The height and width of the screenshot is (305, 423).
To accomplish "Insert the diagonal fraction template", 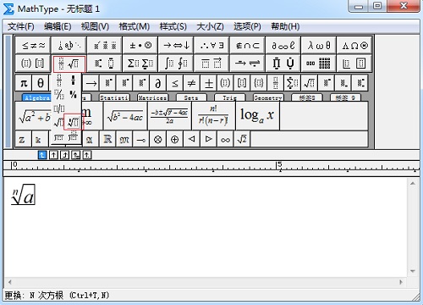I will click(59, 94).
